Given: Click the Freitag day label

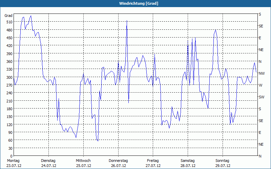Looking at the screenshot, I should click(153, 161).
